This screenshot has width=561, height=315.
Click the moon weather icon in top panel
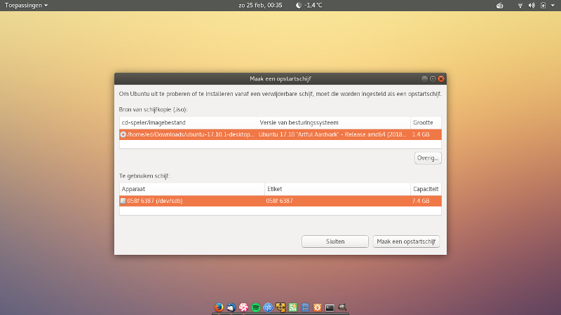click(x=299, y=6)
